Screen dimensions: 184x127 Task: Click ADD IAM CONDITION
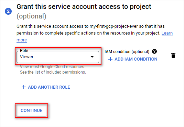[x=133, y=59]
